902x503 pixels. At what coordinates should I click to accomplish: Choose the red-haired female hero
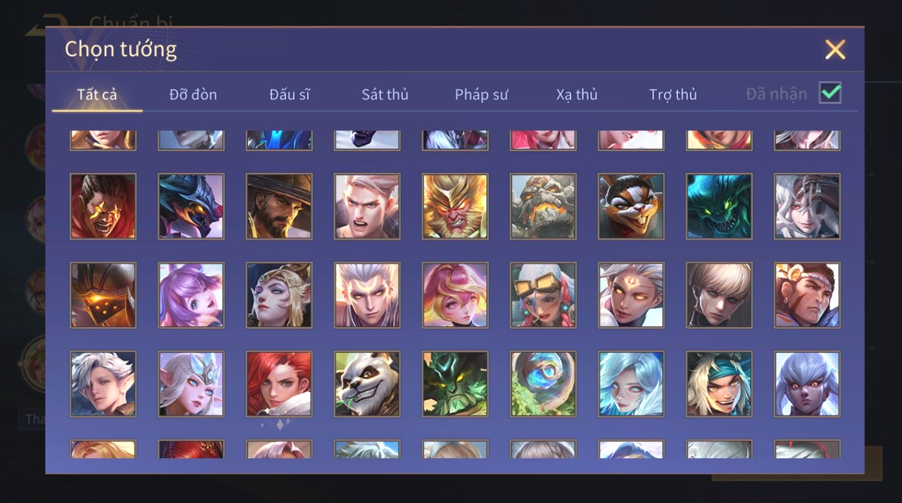point(279,384)
